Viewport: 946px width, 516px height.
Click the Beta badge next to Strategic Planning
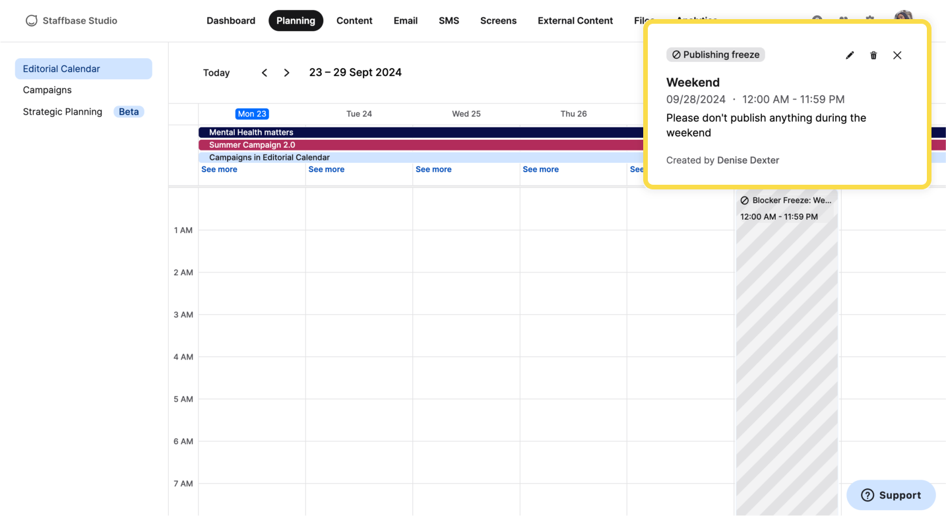pyautogui.click(x=129, y=112)
